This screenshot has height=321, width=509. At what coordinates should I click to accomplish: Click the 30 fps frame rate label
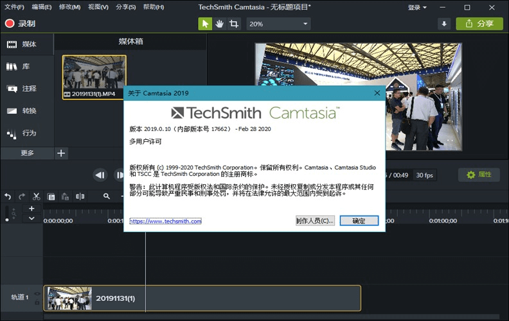coord(425,175)
